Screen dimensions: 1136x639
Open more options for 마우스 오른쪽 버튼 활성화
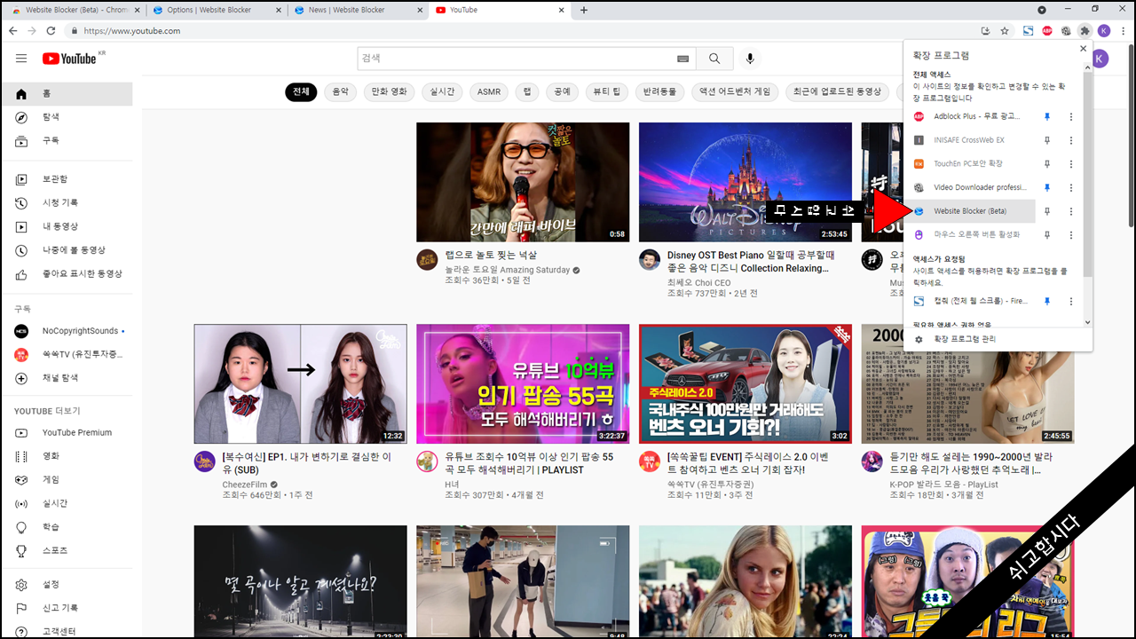pos(1071,235)
